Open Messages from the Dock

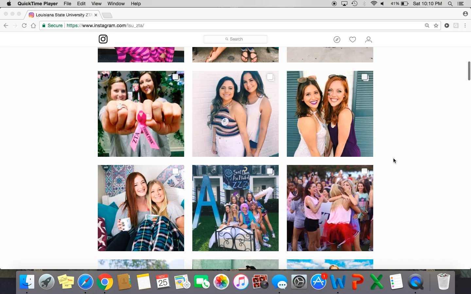(x=280, y=282)
